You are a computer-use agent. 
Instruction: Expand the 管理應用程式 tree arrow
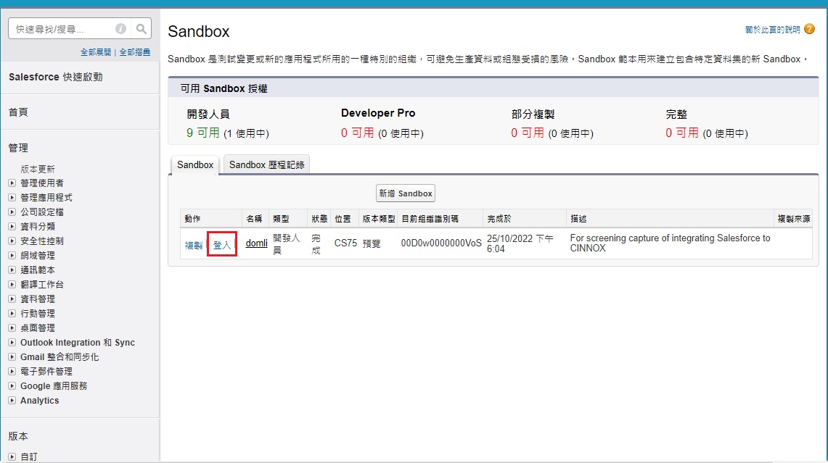12,198
